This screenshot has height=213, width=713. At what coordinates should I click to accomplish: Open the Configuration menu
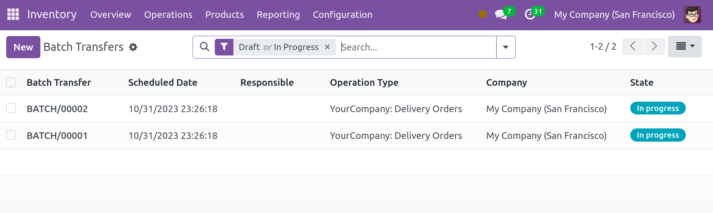coord(343,15)
